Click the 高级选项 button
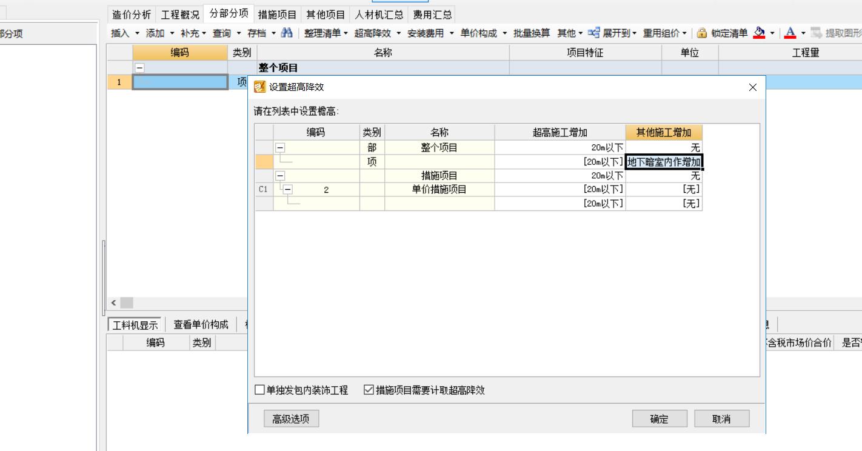 [292, 419]
